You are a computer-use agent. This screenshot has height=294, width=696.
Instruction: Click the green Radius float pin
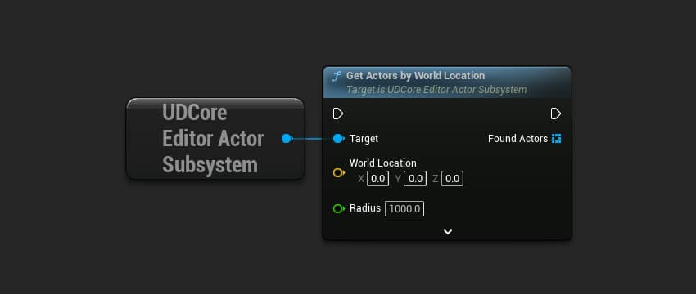(x=339, y=208)
